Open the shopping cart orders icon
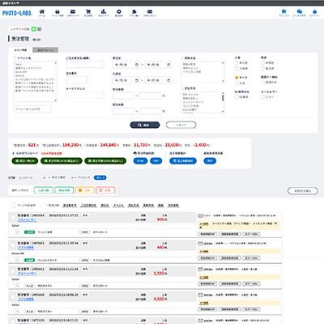 [x=88, y=12]
